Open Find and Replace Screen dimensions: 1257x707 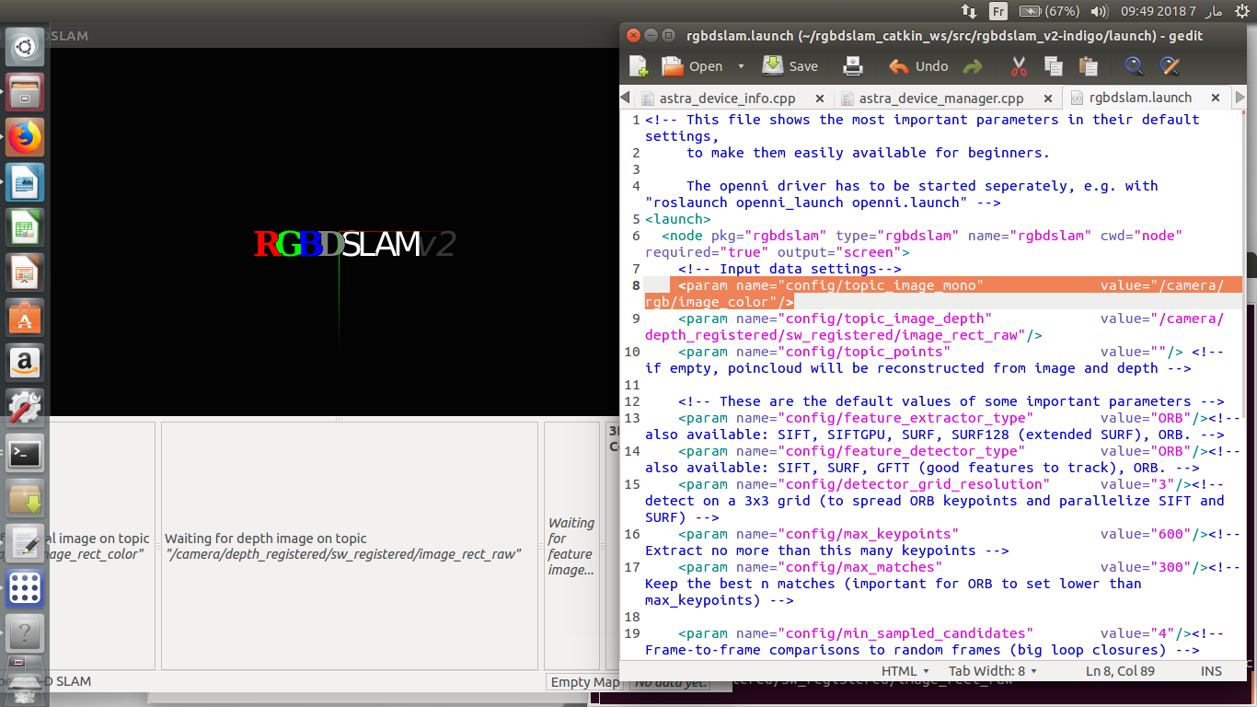1170,65
